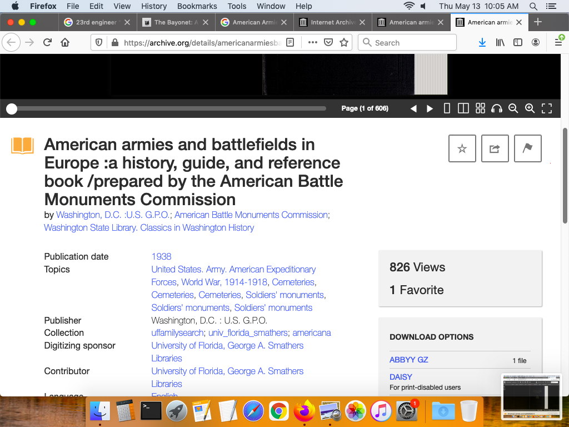Open the Bookmarks menu
Screen dimensions: 569x427
tap(197, 6)
